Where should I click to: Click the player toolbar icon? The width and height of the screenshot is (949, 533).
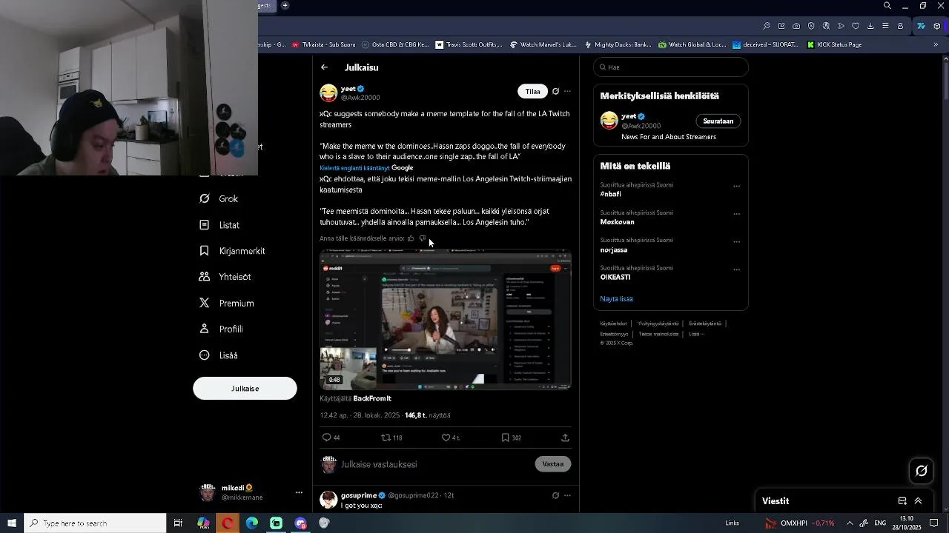click(x=841, y=26)
